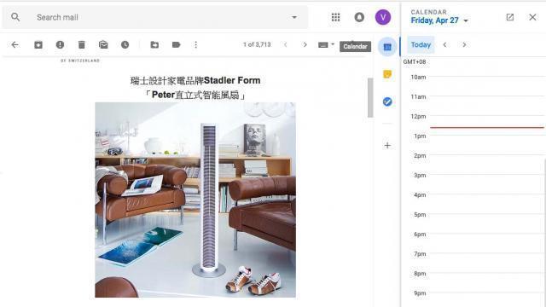
Task: Open Tasks in the side panel
Action: coord(387,101)
